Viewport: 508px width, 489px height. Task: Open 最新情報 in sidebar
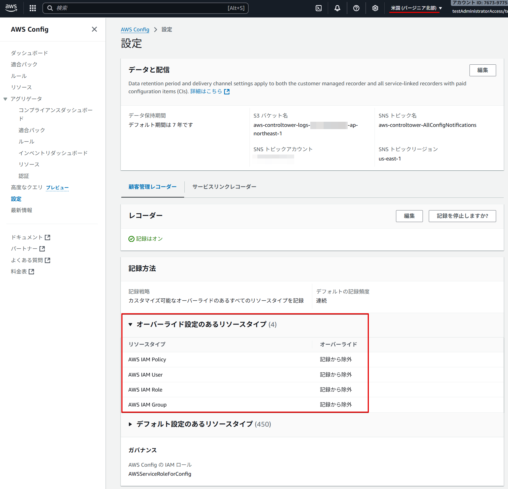coord(21,210)
